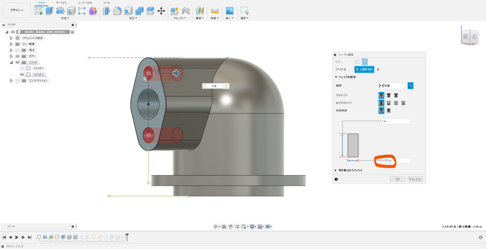Toggle visibility of 原点 folder

(17, 50)
